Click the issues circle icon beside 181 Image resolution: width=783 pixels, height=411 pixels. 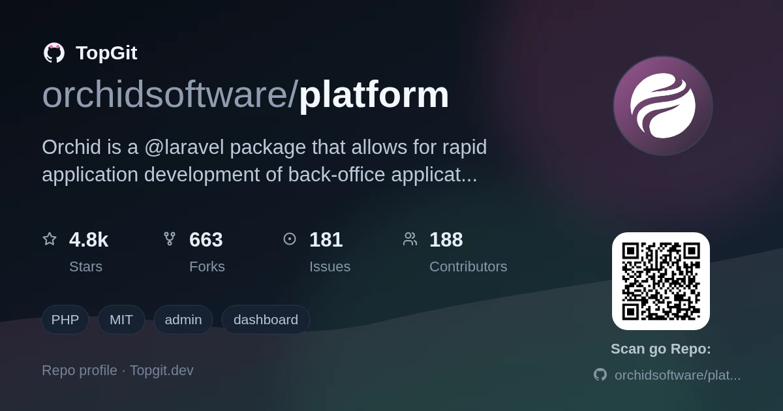[290, 239]
